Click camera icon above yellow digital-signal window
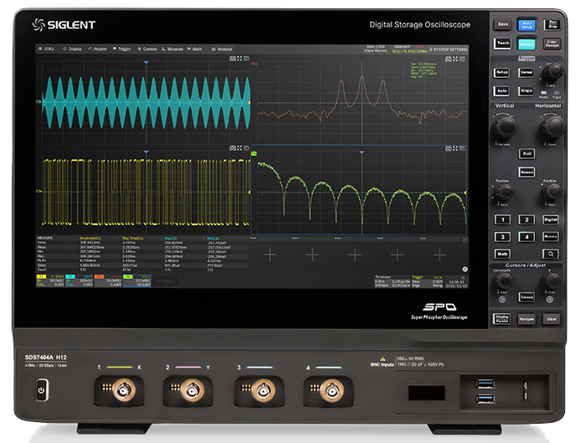This screenshot has height=443, width=576. 232,148
